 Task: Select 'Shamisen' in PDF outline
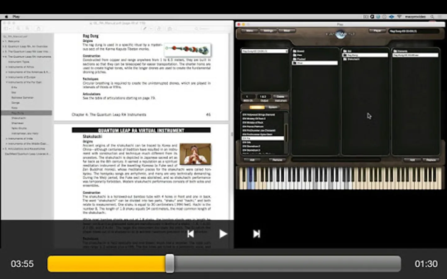(x=17, y=123)
